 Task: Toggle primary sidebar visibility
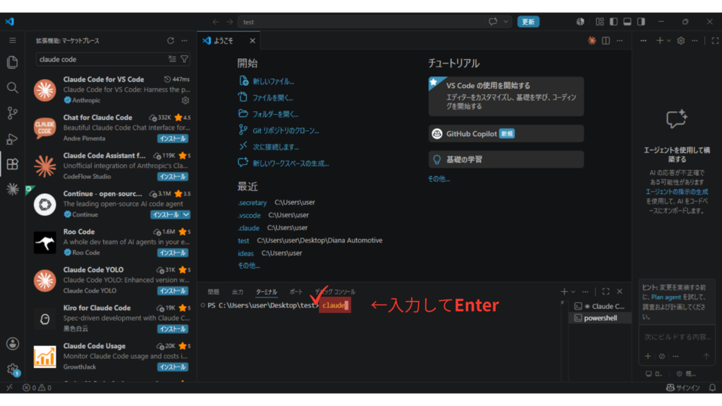pyautogui.click(x=613, y=22)
